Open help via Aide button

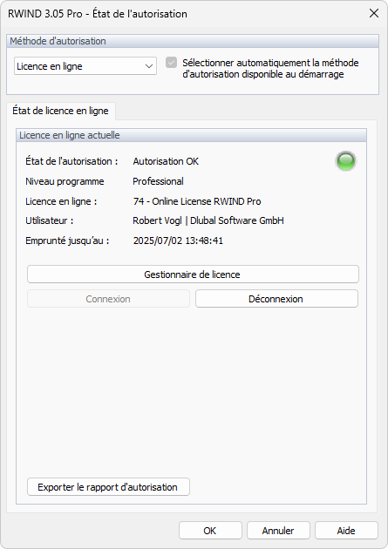(x=346, y=531)
